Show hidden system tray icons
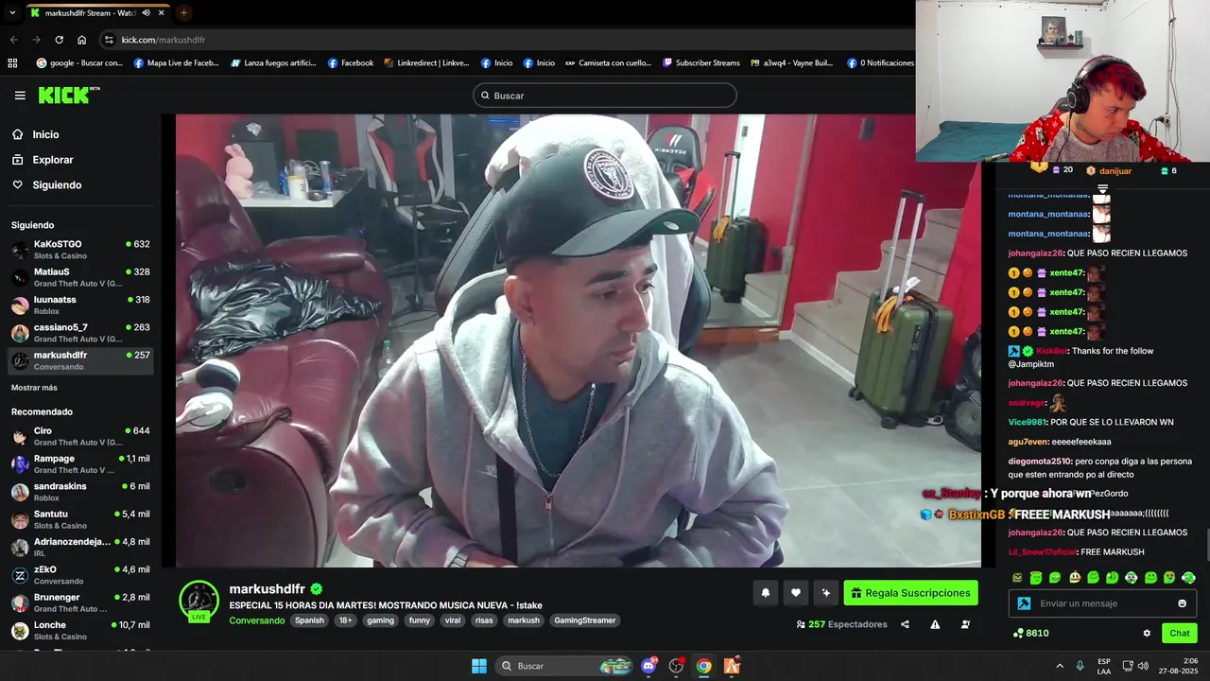The image size is (1210, 681). pos(1060,666)
